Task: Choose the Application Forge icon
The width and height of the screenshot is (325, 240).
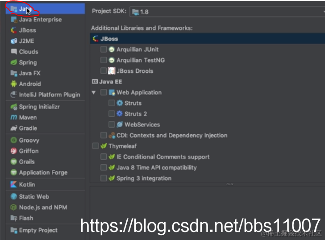Action: (14, 173)
